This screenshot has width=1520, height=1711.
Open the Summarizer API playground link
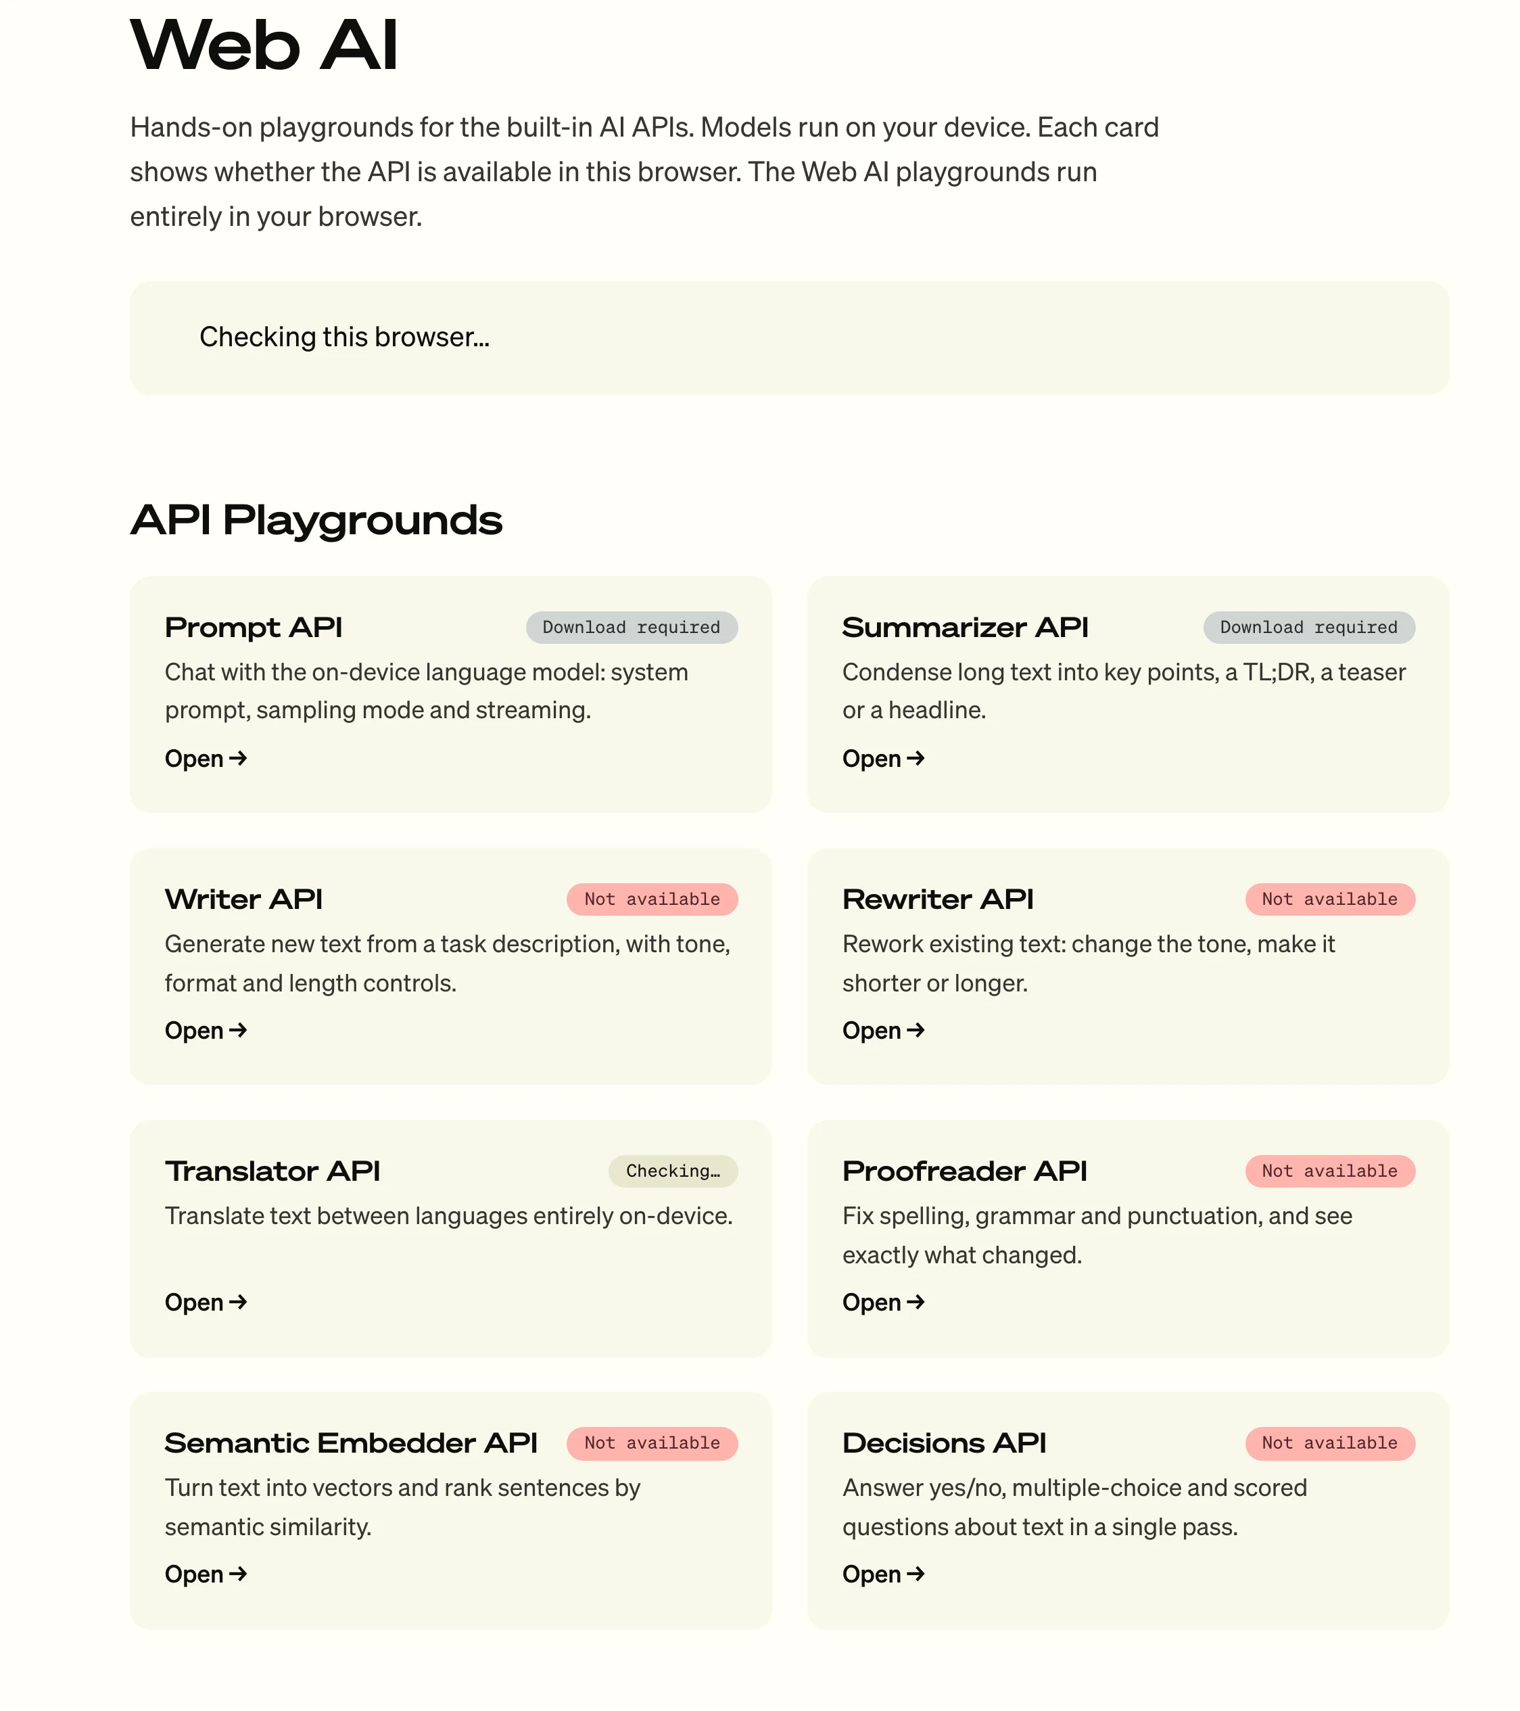coord(883,758)
